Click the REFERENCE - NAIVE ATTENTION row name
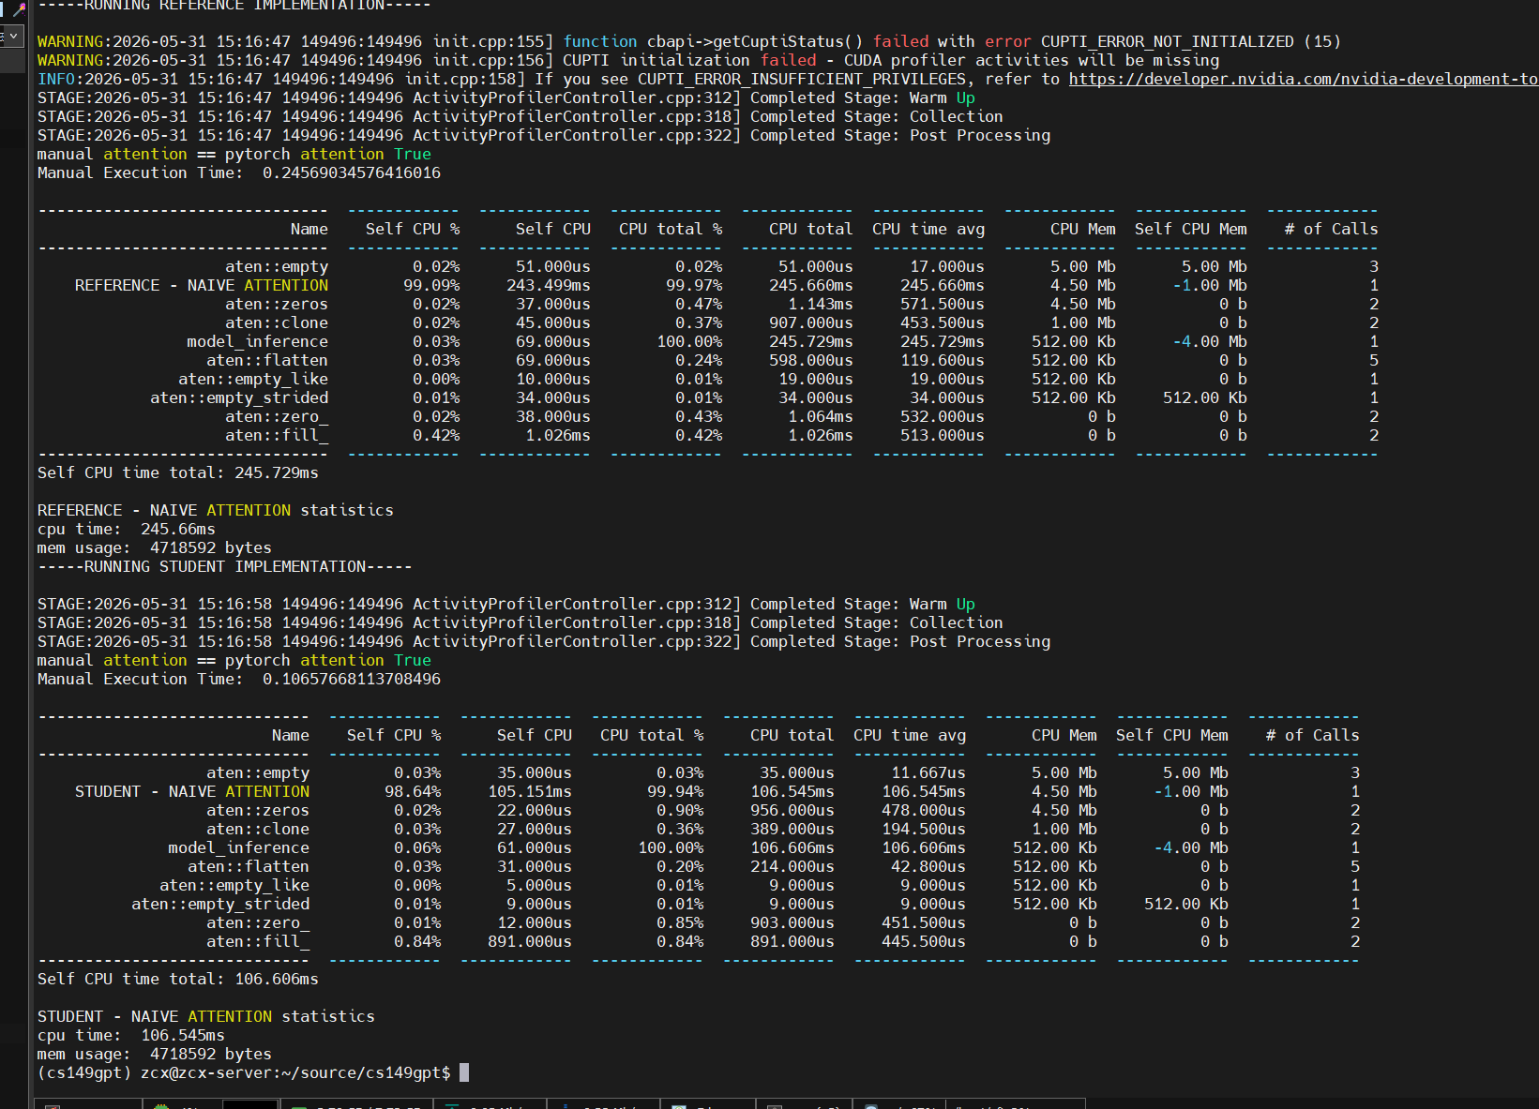Viewport: 1539px width, 1109px height. (202, 285)
